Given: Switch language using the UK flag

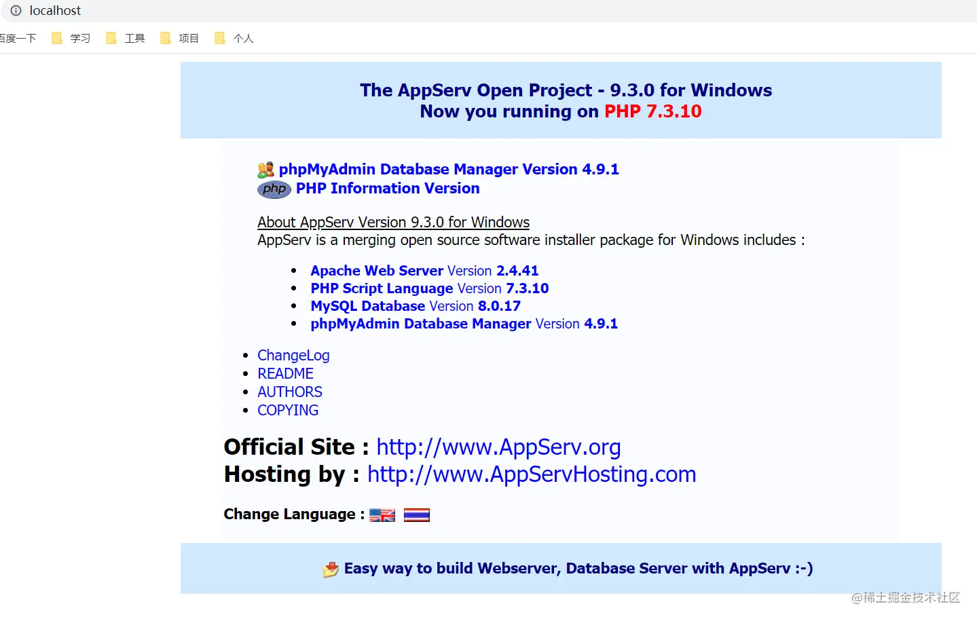Looking at the screenshot, I should coord(382,515).
